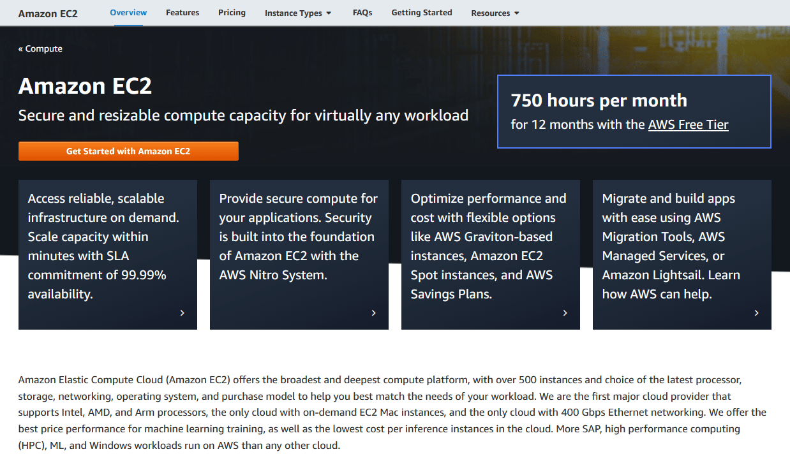The image size is (790, 461).
Task: Open the Graviton cost optimization card chevron
Action: (565, 312)
